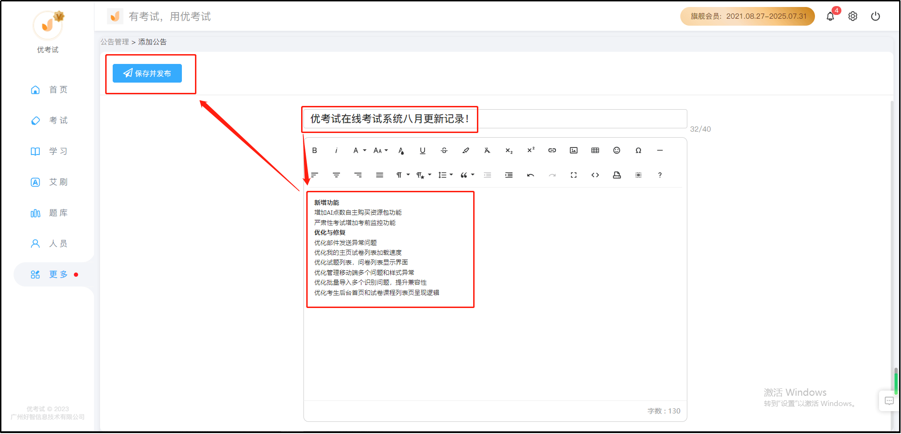Open the paragraph style dropdown

(x=424, y=175)
